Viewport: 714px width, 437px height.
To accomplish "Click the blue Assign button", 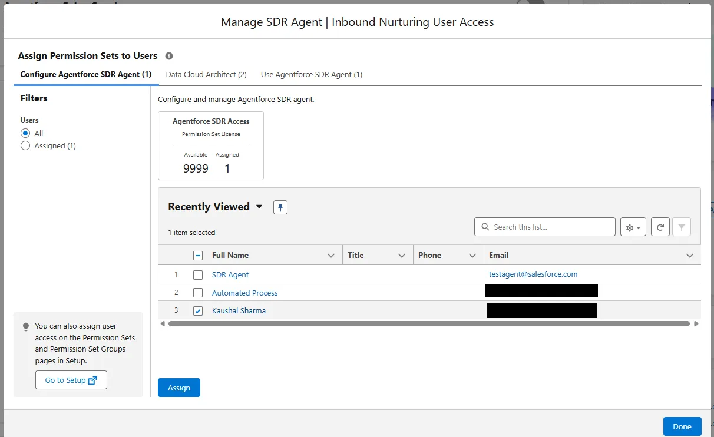I will click(179, 388).
